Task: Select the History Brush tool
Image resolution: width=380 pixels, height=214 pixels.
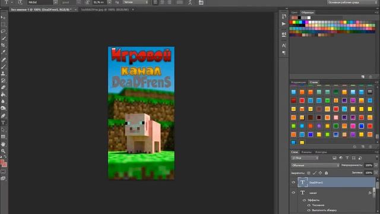Action: 3,80
